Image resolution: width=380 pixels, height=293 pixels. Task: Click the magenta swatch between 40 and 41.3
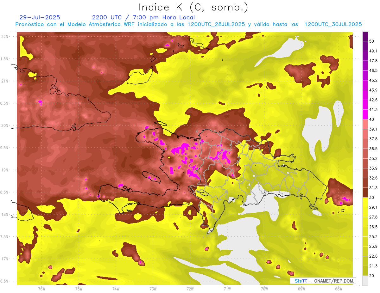click(365, 114)
